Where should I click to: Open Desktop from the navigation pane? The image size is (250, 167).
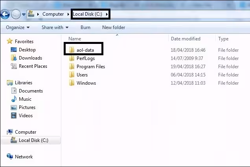click(x=27, y=50)
